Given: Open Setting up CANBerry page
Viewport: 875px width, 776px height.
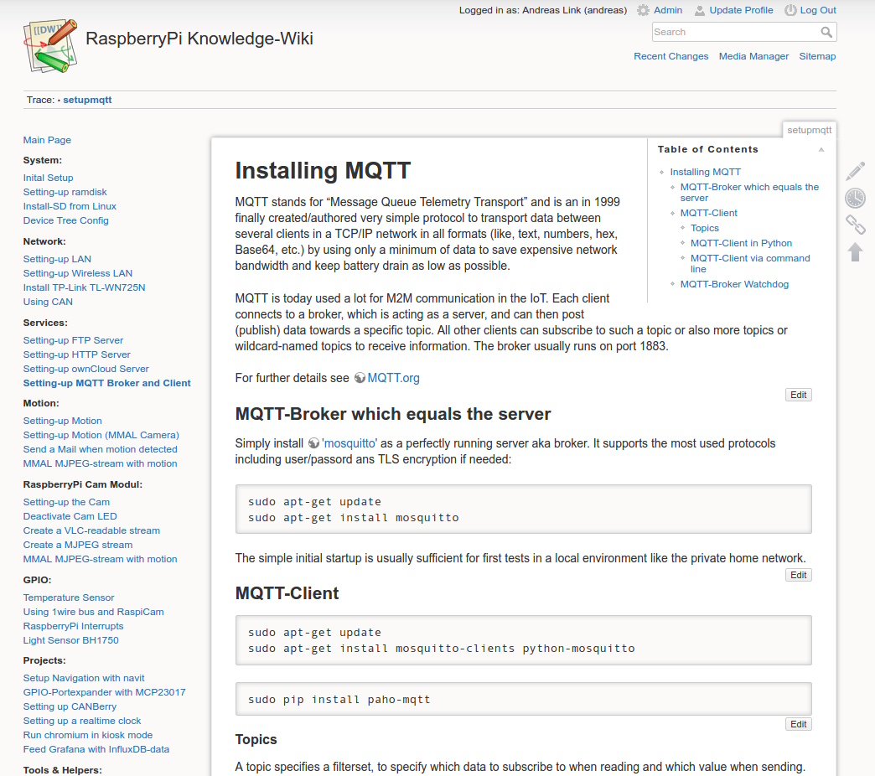Looking at the screenshot, I should tap(70, 706).
